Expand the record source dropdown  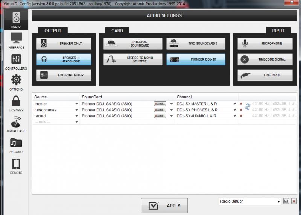[x=77, y=116]
